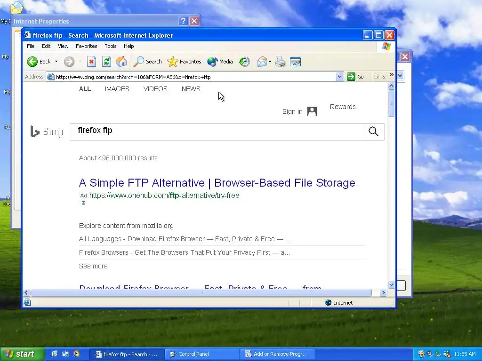
Task: Click the Go button beside address bar
Action: point(355,77)
